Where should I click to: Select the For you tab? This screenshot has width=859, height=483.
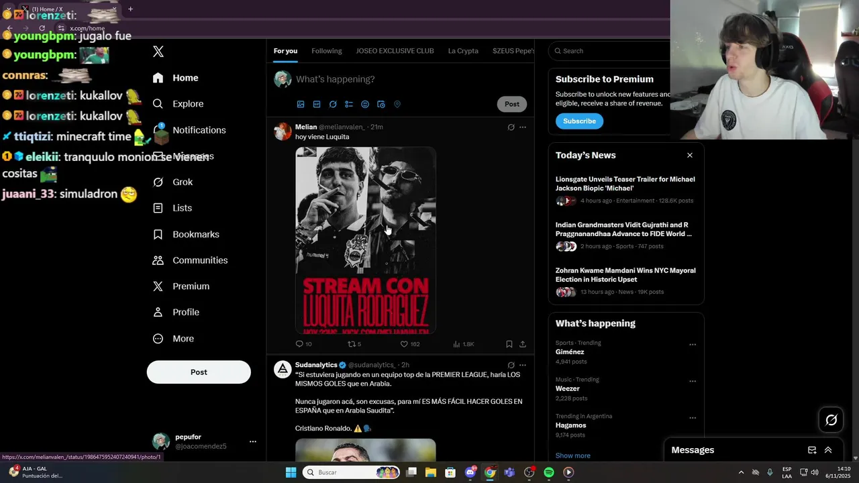[285, 51]
